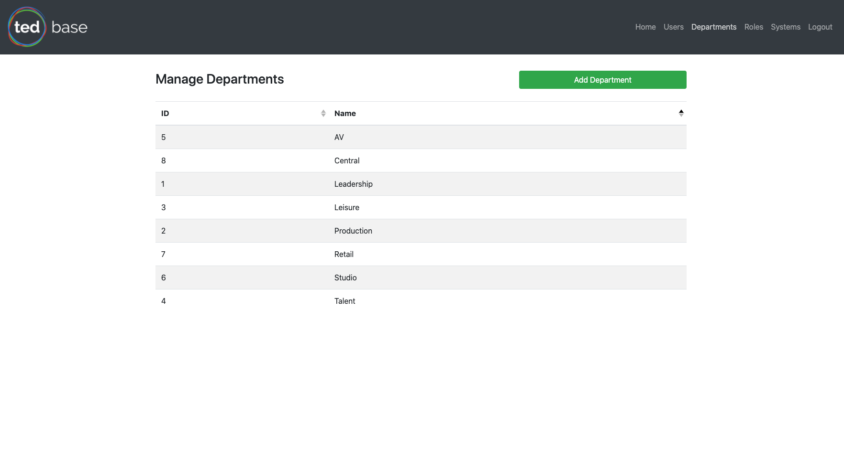
Task: Open the Home navigation link
Action: coord(645,27)
